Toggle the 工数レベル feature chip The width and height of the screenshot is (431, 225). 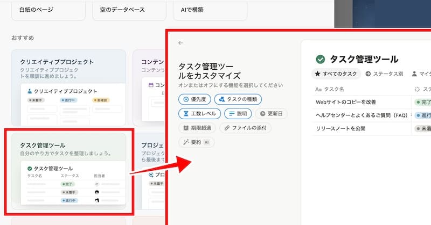click(199, 113)
